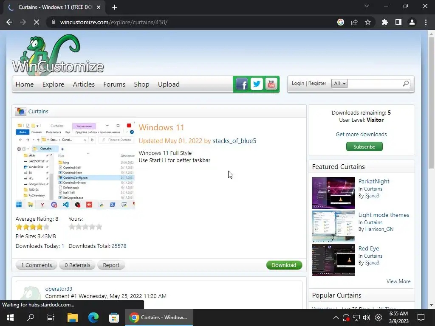Viewport: 435px width, 326px height.
Task: Open the Shop menu item
Action: (141, 84)
